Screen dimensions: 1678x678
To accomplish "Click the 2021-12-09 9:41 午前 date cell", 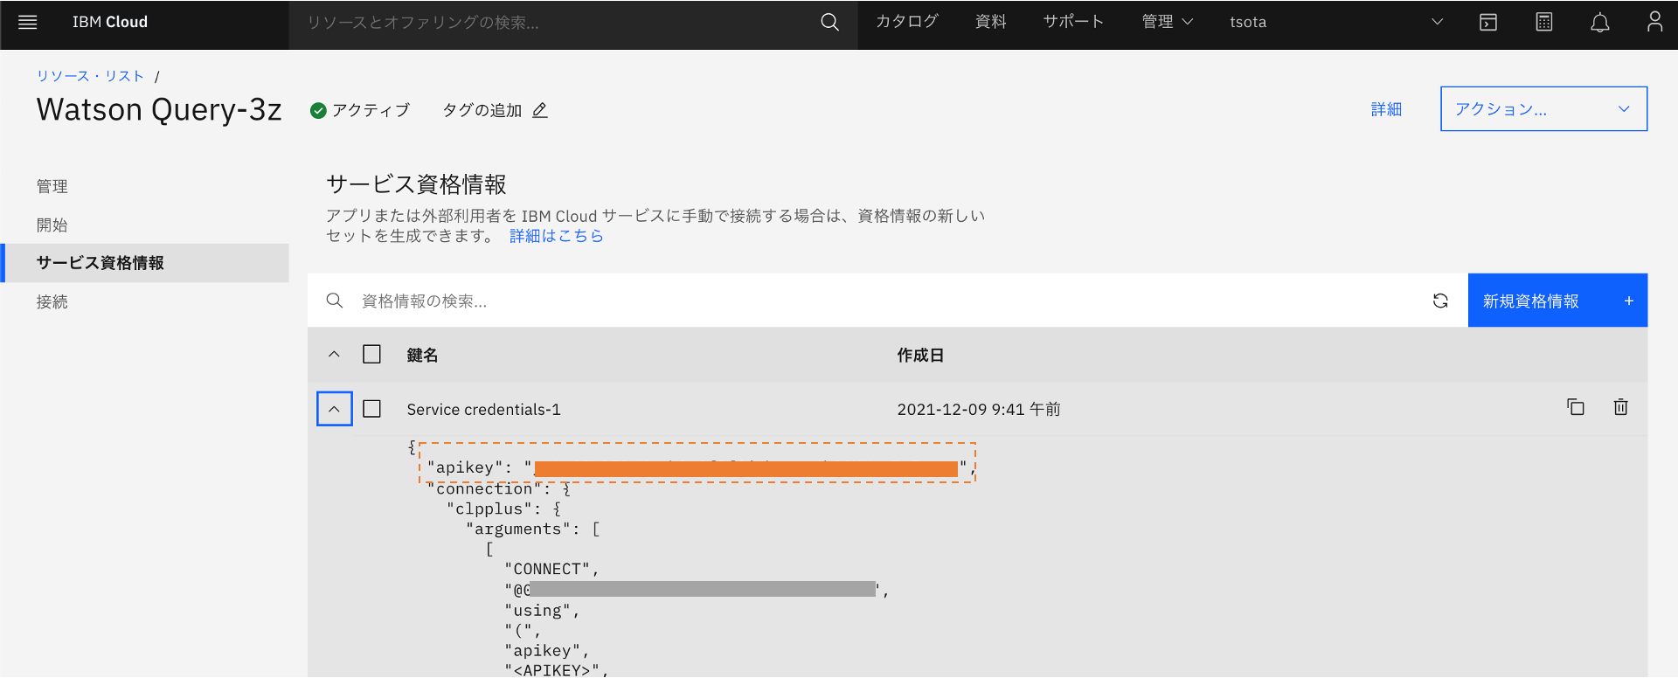I will coord(979,409).
